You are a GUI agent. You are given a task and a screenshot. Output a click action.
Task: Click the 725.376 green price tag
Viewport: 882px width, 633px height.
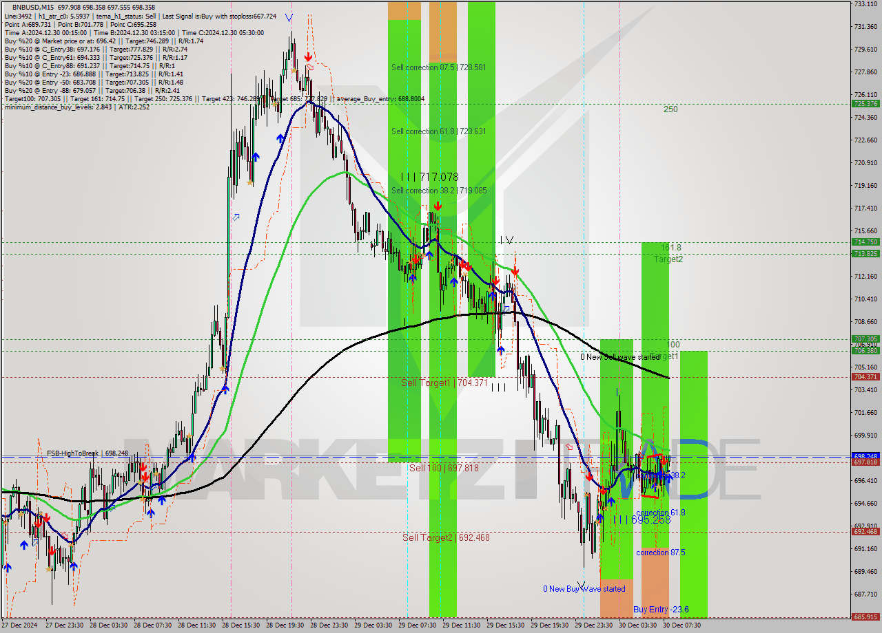point(865,104)
